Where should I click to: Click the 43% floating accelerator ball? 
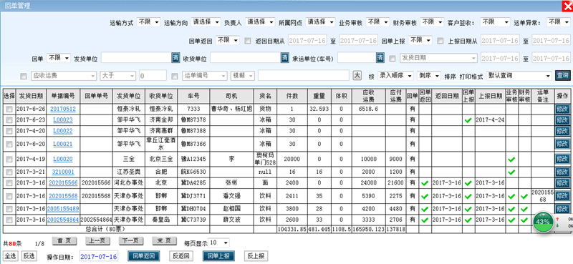pyautogui.click(x=543, y=222)
